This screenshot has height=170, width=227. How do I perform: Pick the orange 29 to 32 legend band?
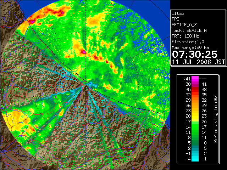[x=195, y=100]
